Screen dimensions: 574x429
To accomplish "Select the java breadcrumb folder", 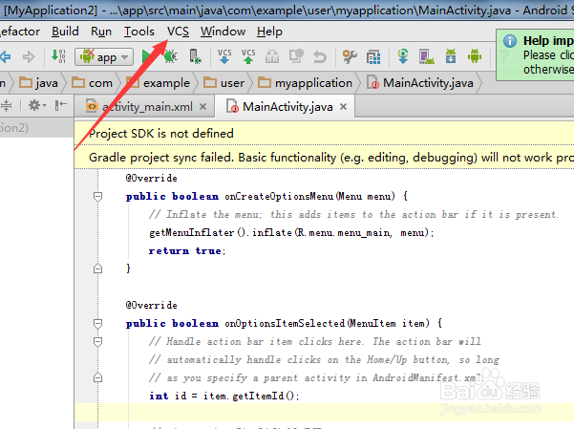I will pyautogui.click(x=38, y=83).
